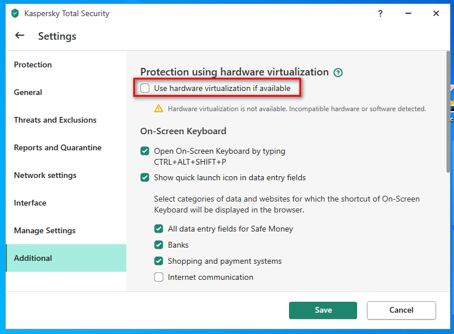Enable Use hardware virtualization if available

click(x=145, y=88)
